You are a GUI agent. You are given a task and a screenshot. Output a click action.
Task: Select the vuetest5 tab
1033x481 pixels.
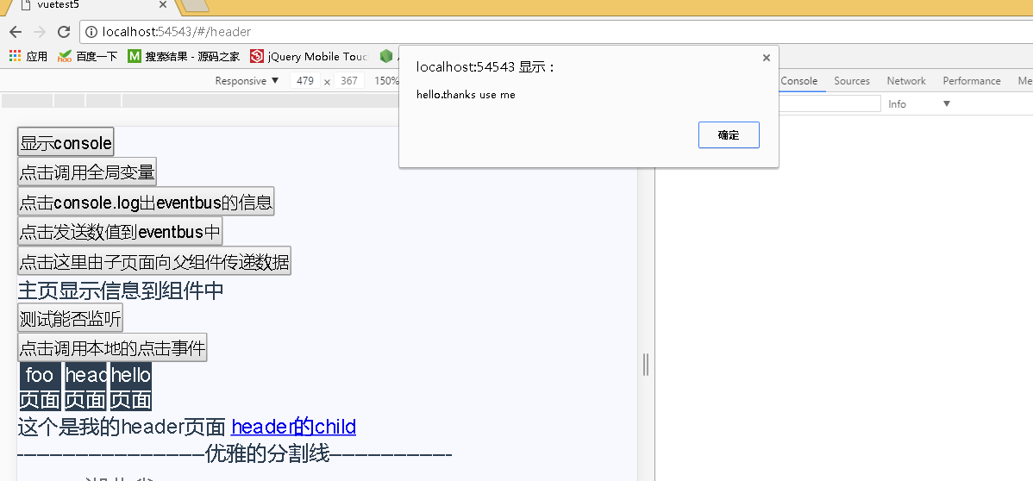92,5
